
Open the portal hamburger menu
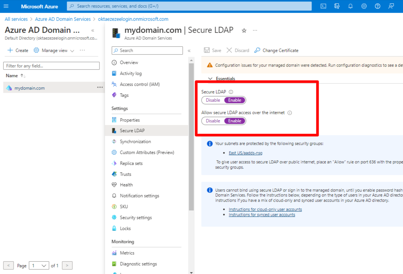(x=6, y=6)
